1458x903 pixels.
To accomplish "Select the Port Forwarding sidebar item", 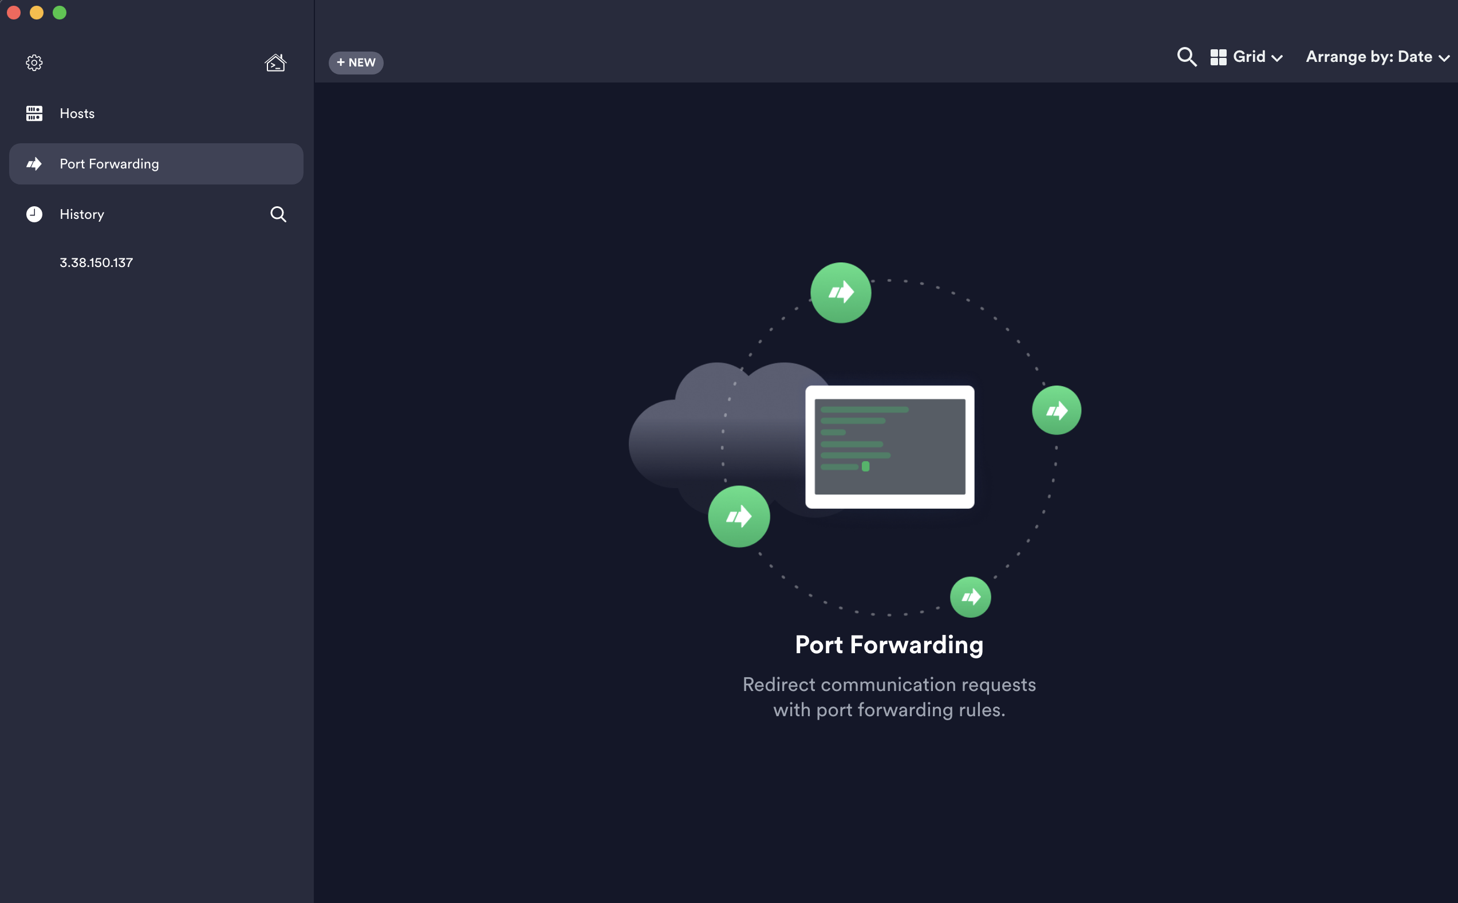I will tap(109, 164).
